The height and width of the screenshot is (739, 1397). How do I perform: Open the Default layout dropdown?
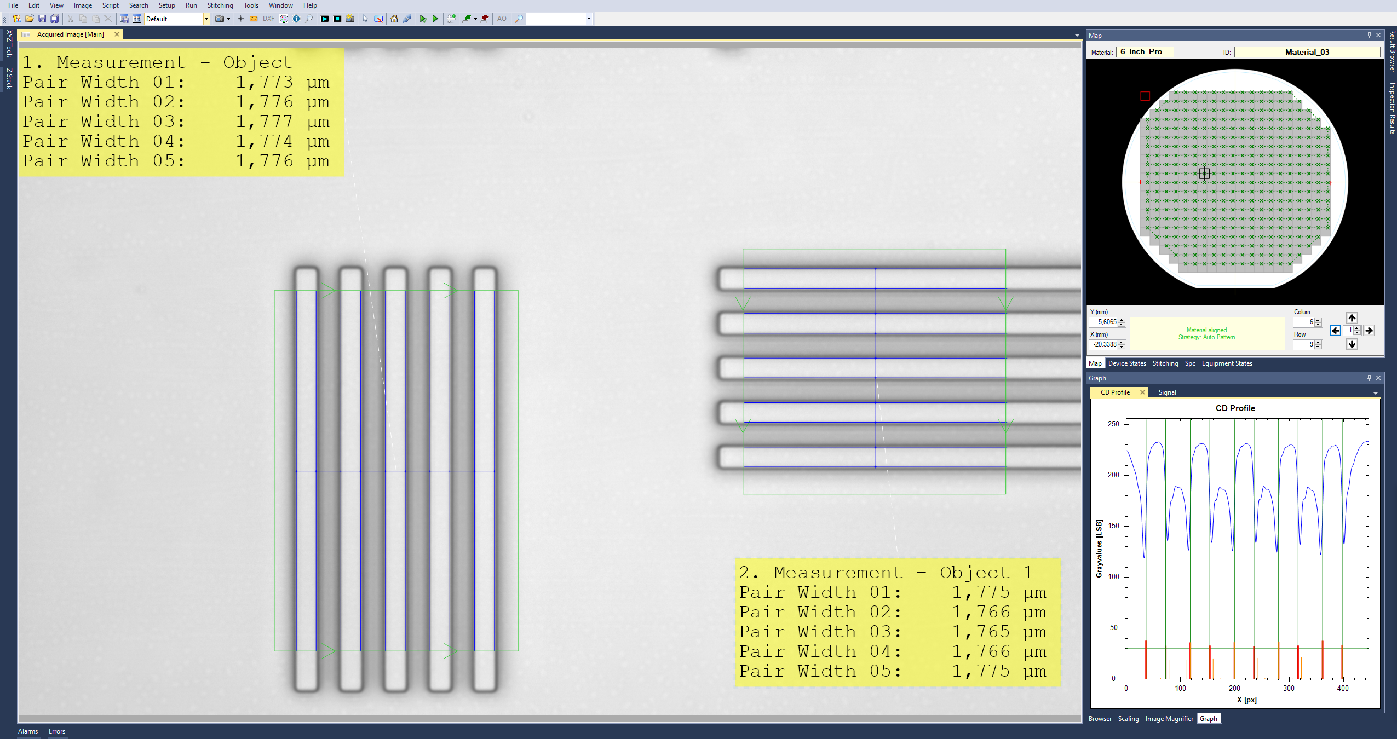click(x=206, y=19)
